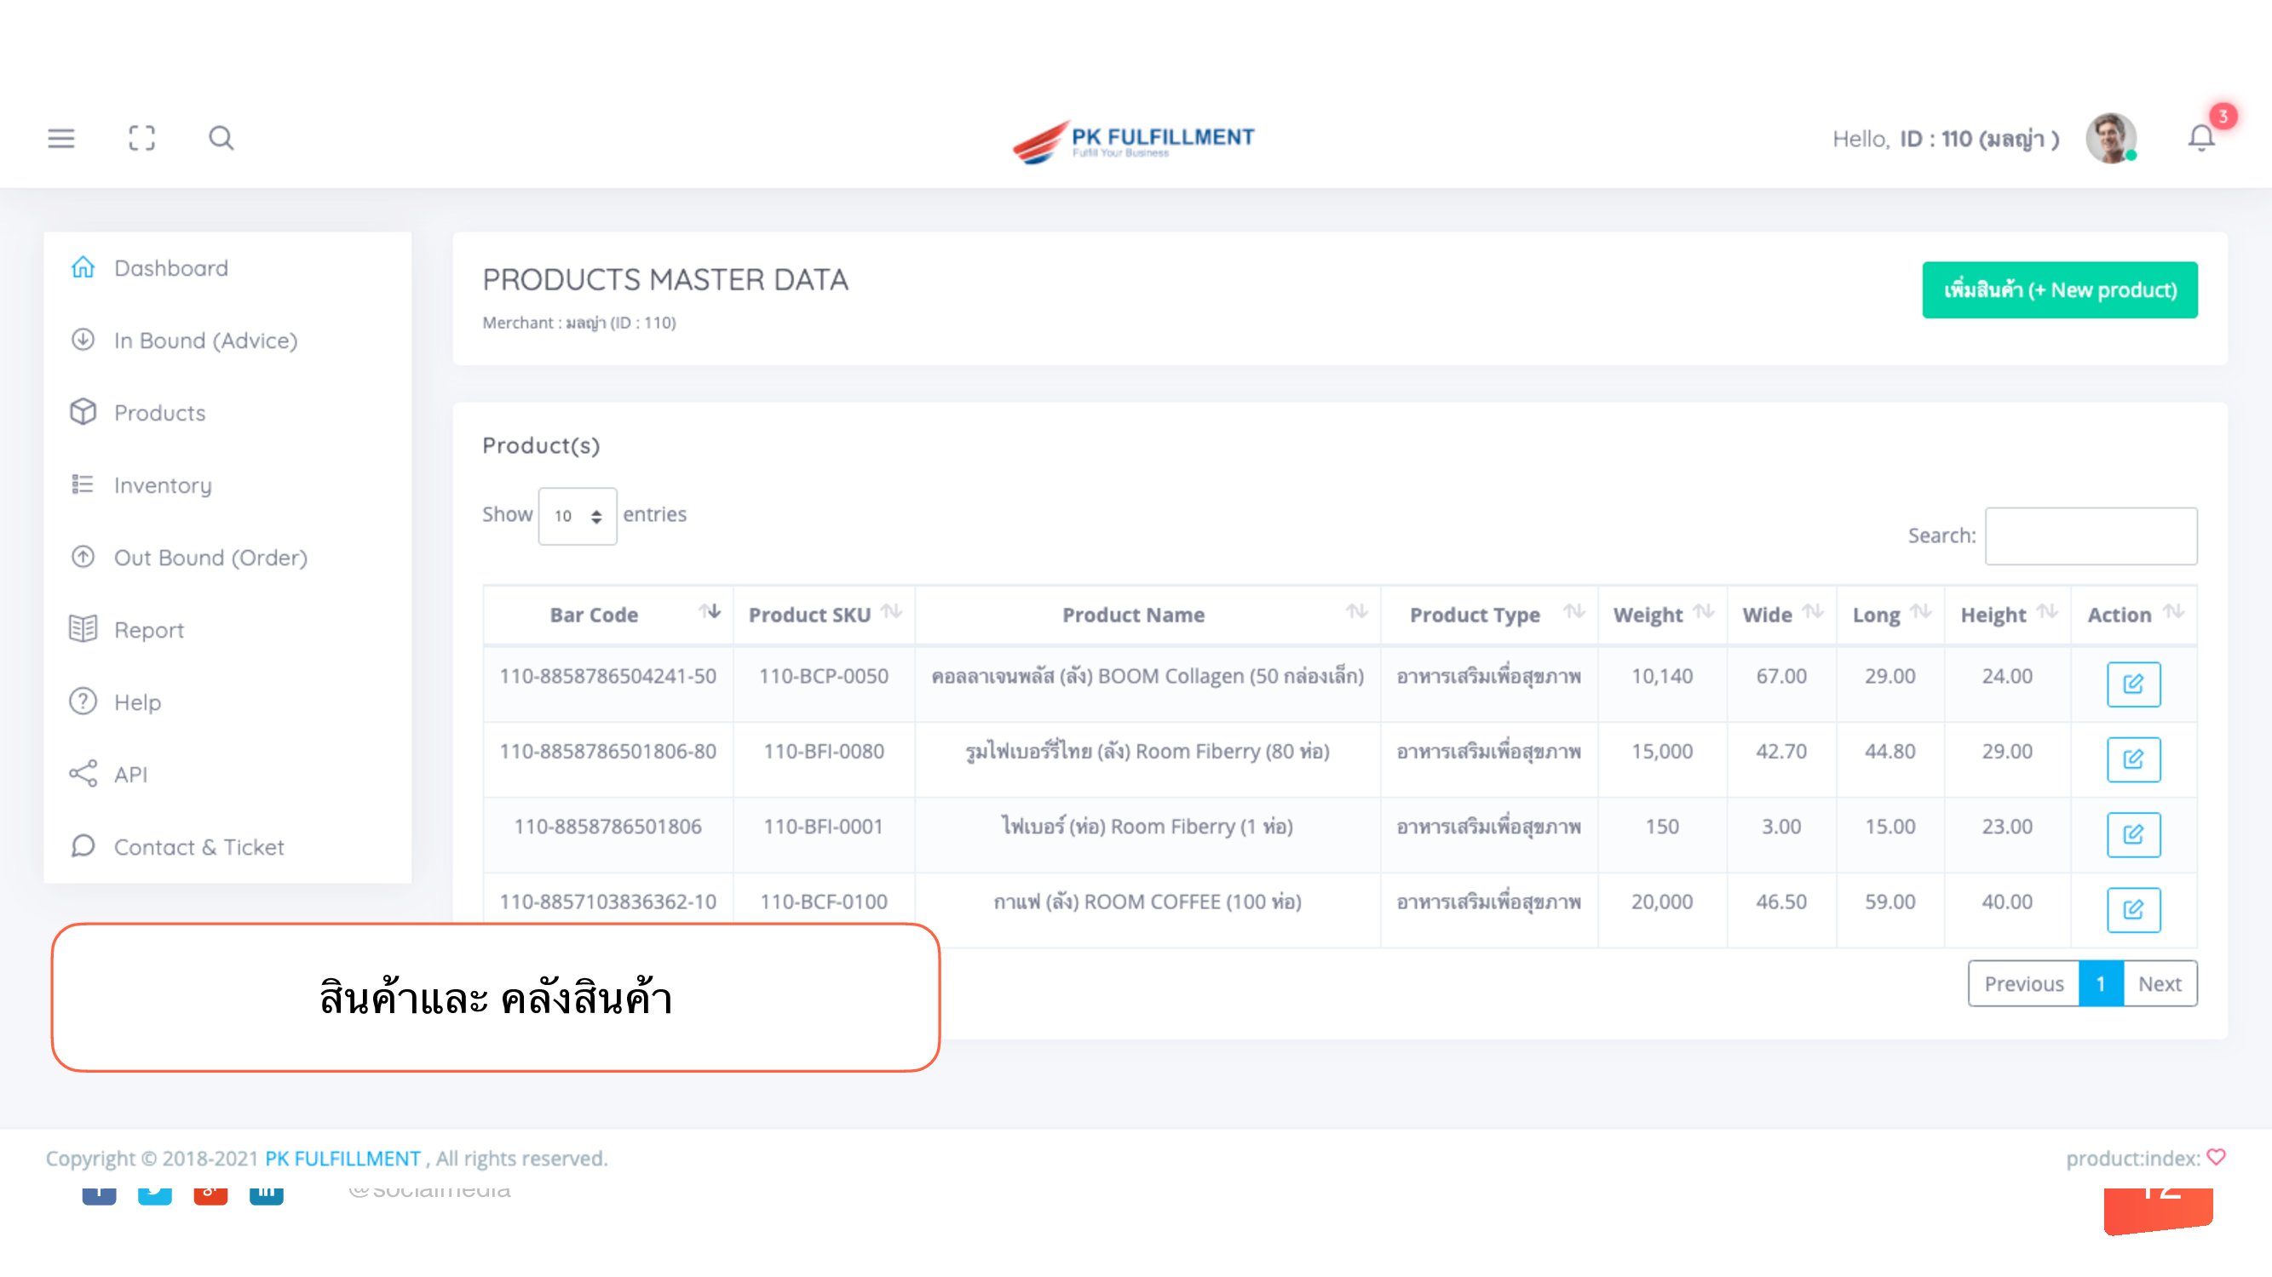Screen dimensions: 2272x1277
Task: Click the search magnifier icon
Action: point(221,139)
